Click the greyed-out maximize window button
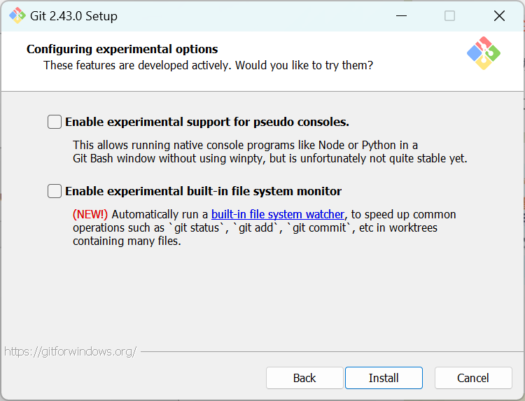This screenshot has height=401, width=525. [449, 15]
